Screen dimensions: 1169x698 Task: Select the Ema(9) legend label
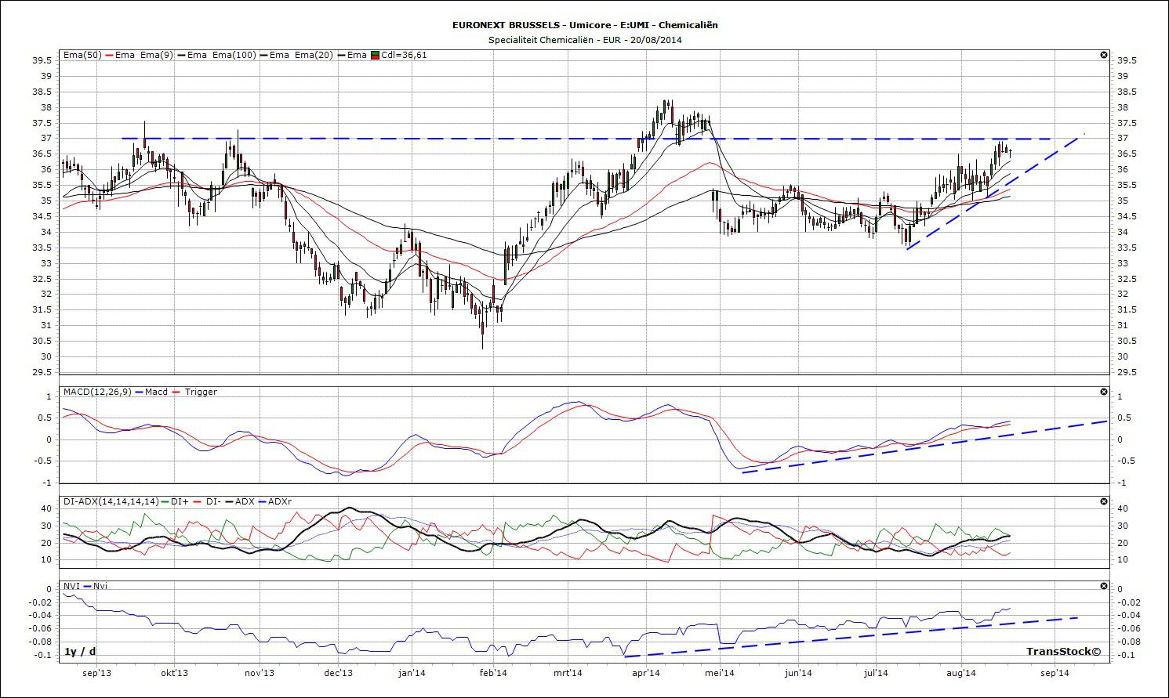coord(156,55)
